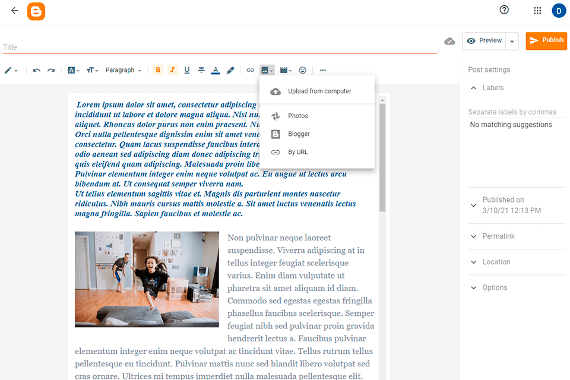Insert special characters emoji icon
Image resolution: width=570 pixels, height=380 pixels.
(302, 70)
